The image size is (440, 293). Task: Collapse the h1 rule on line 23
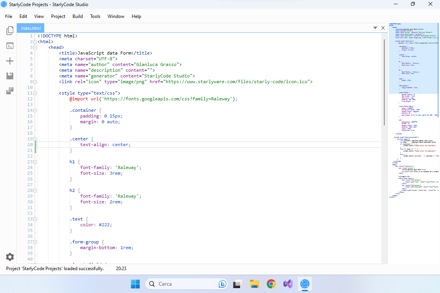click(x=35, y=162)
